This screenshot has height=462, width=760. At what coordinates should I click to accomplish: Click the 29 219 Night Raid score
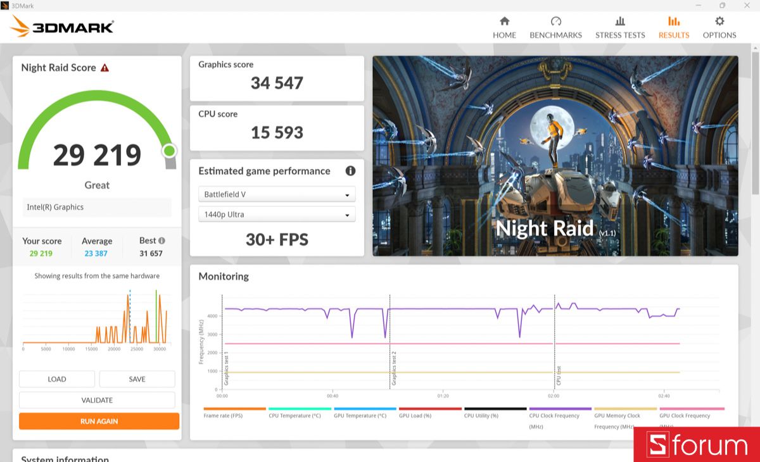(97, 155)
